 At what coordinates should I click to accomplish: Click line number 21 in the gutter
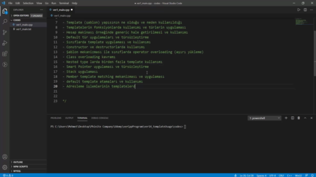tap(55, 91)
